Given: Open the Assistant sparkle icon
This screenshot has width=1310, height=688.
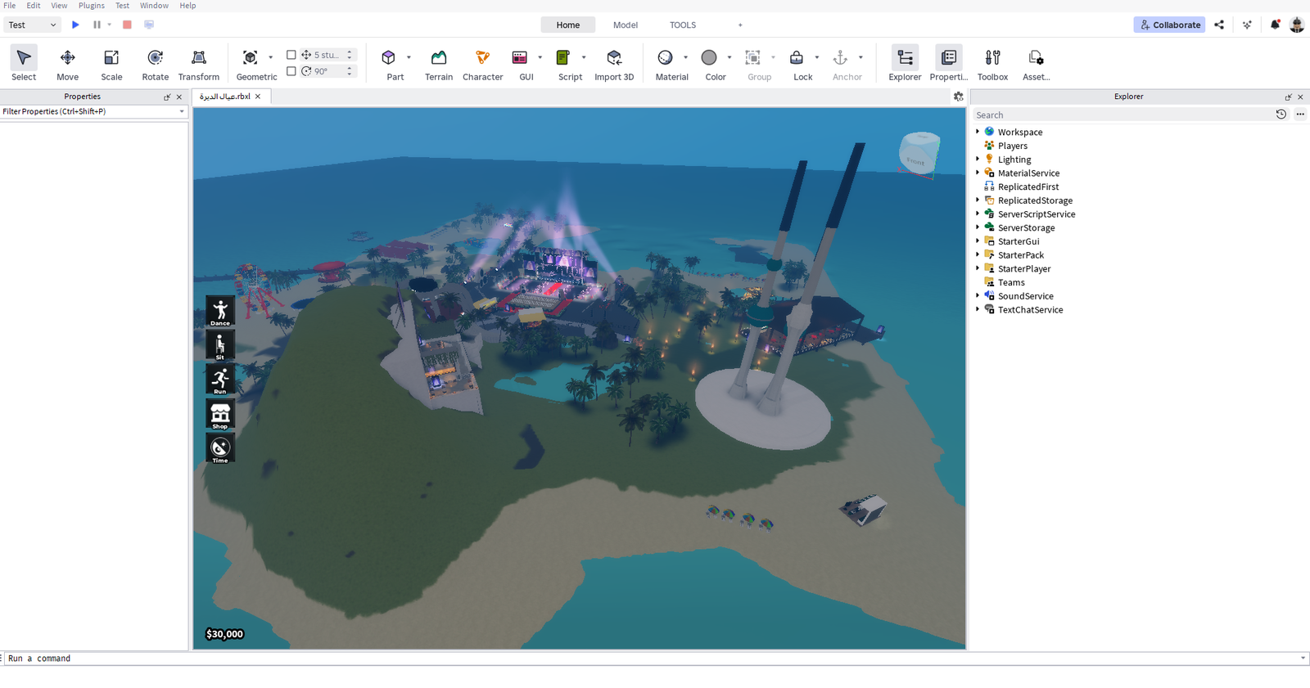Looking at the screenshot, I should (1247, 25).
